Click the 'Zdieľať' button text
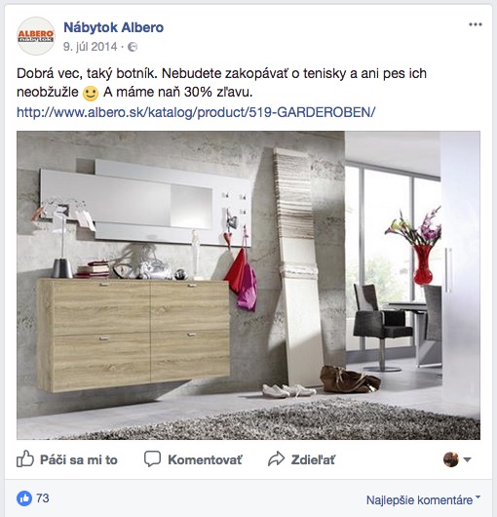497x517 pixels. pyautogui.click(x=313, y=459)
